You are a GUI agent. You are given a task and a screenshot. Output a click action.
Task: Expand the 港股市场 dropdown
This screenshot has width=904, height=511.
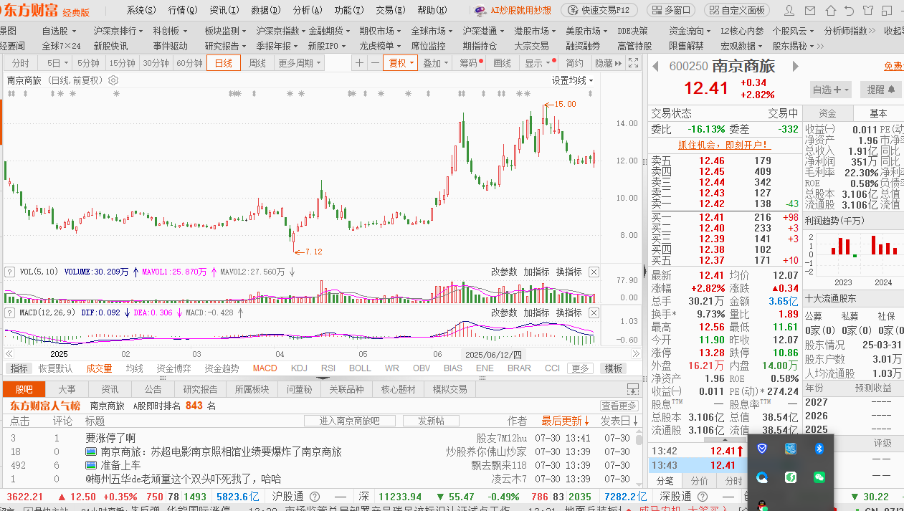534,31
